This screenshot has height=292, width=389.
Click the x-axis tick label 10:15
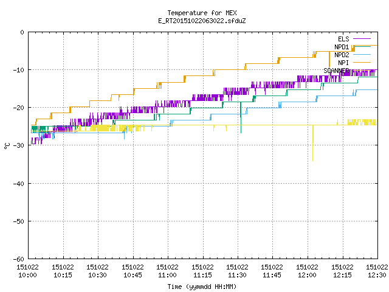click(x=63, y=275)
